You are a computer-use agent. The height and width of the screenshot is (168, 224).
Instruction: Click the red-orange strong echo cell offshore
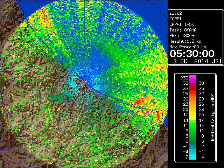(141, 101)
